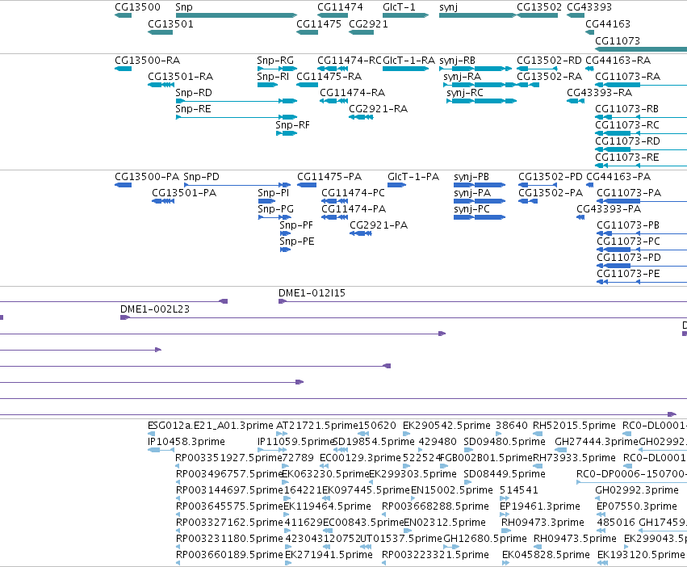Click the CG11073-PE protein label
Image resolution: width=687 pixels, height=567 pixels.
click(x=628, y=274)
